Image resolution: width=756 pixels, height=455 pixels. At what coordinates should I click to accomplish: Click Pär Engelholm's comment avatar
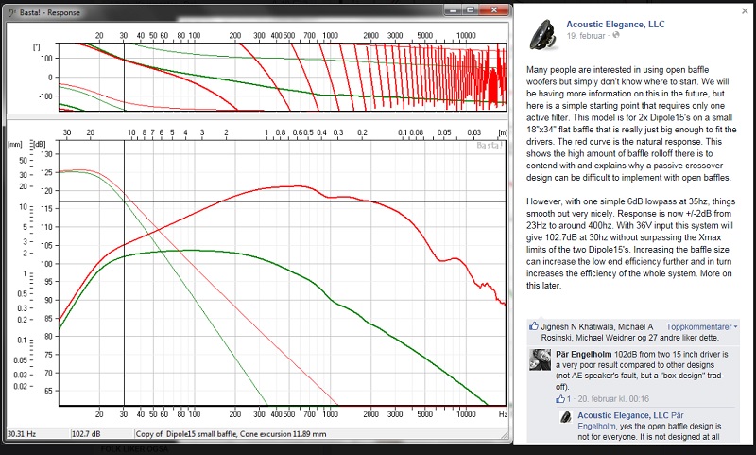540,360
